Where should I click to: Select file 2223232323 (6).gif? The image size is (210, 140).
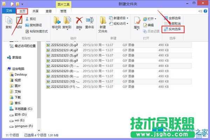(x=118, y=61)
